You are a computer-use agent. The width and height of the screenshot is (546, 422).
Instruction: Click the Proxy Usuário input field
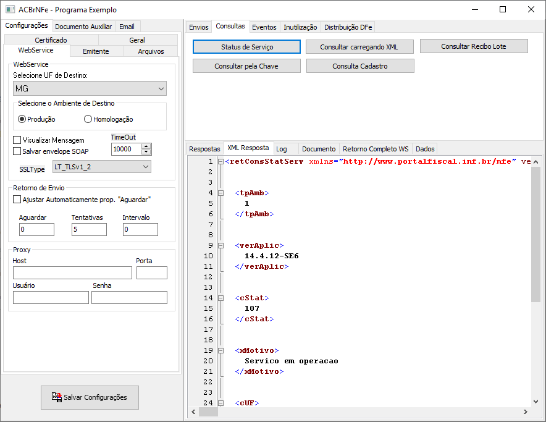tap(51, 298)
